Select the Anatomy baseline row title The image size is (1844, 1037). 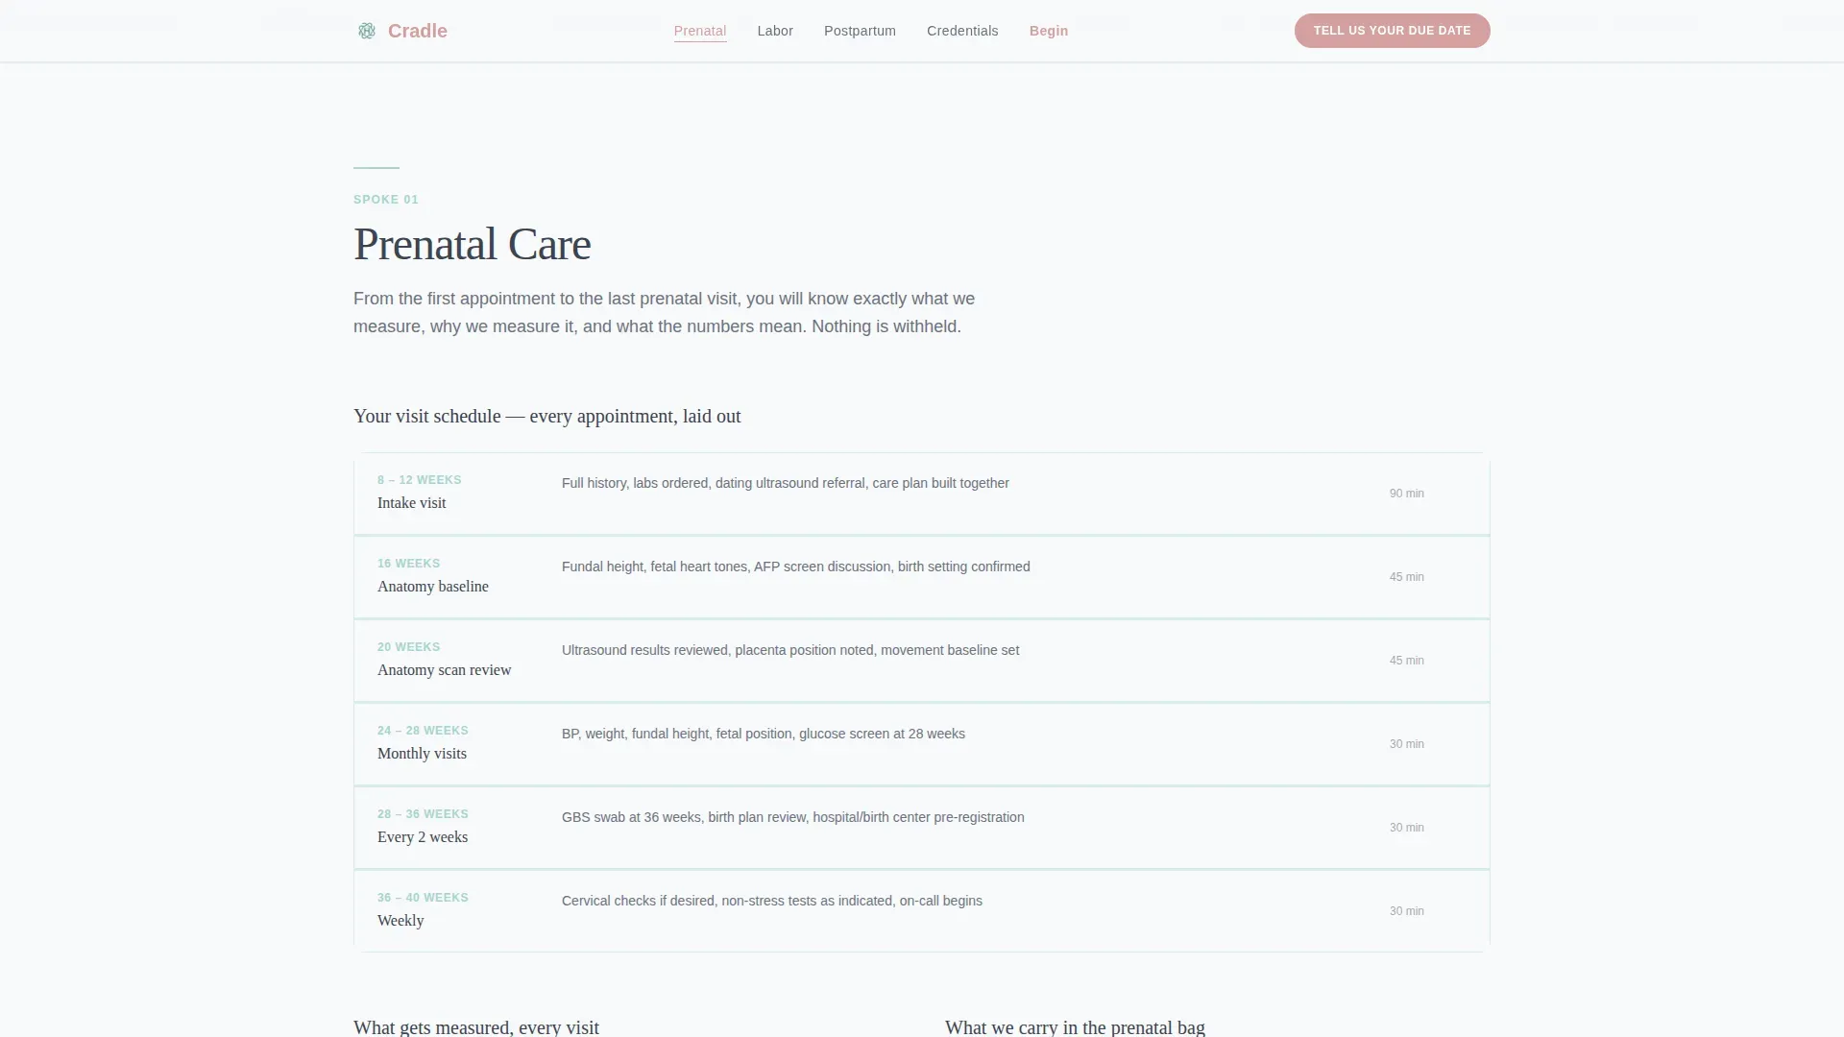pyautogui.click(x=432, y=587)
